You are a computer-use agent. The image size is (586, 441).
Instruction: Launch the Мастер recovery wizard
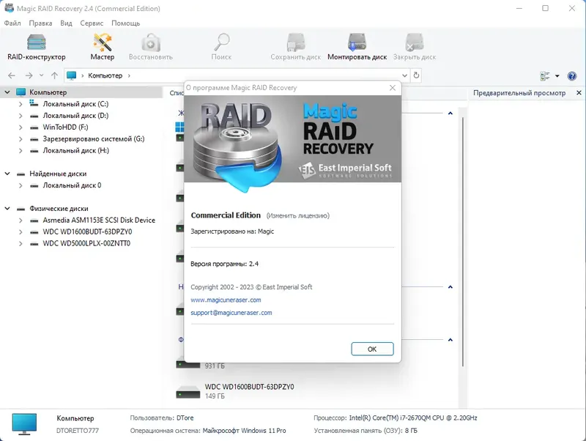[x=103, y=45]
